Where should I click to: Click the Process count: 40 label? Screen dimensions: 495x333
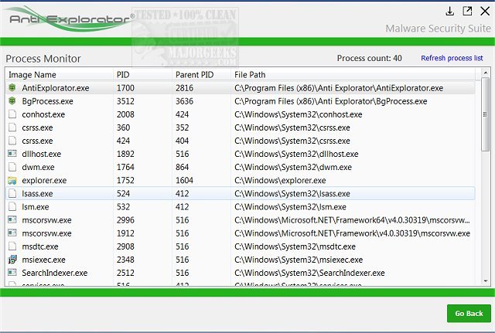[x=370, y=58]
